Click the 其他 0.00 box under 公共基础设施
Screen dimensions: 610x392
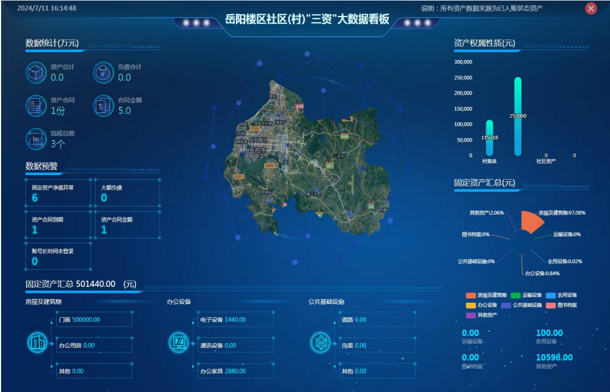pos(377,371)
